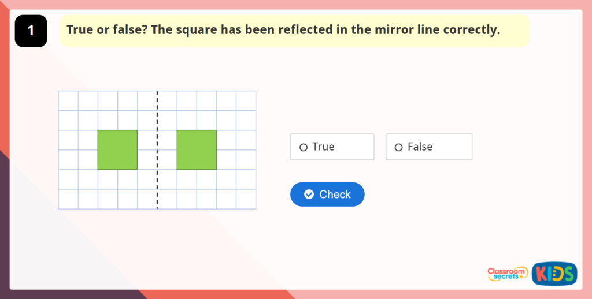Select the True radio button
The width and height of the screenshot is (592, 299).
pos(304,148)
